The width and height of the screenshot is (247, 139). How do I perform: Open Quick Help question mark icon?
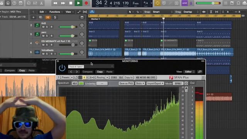coord(14,3)
